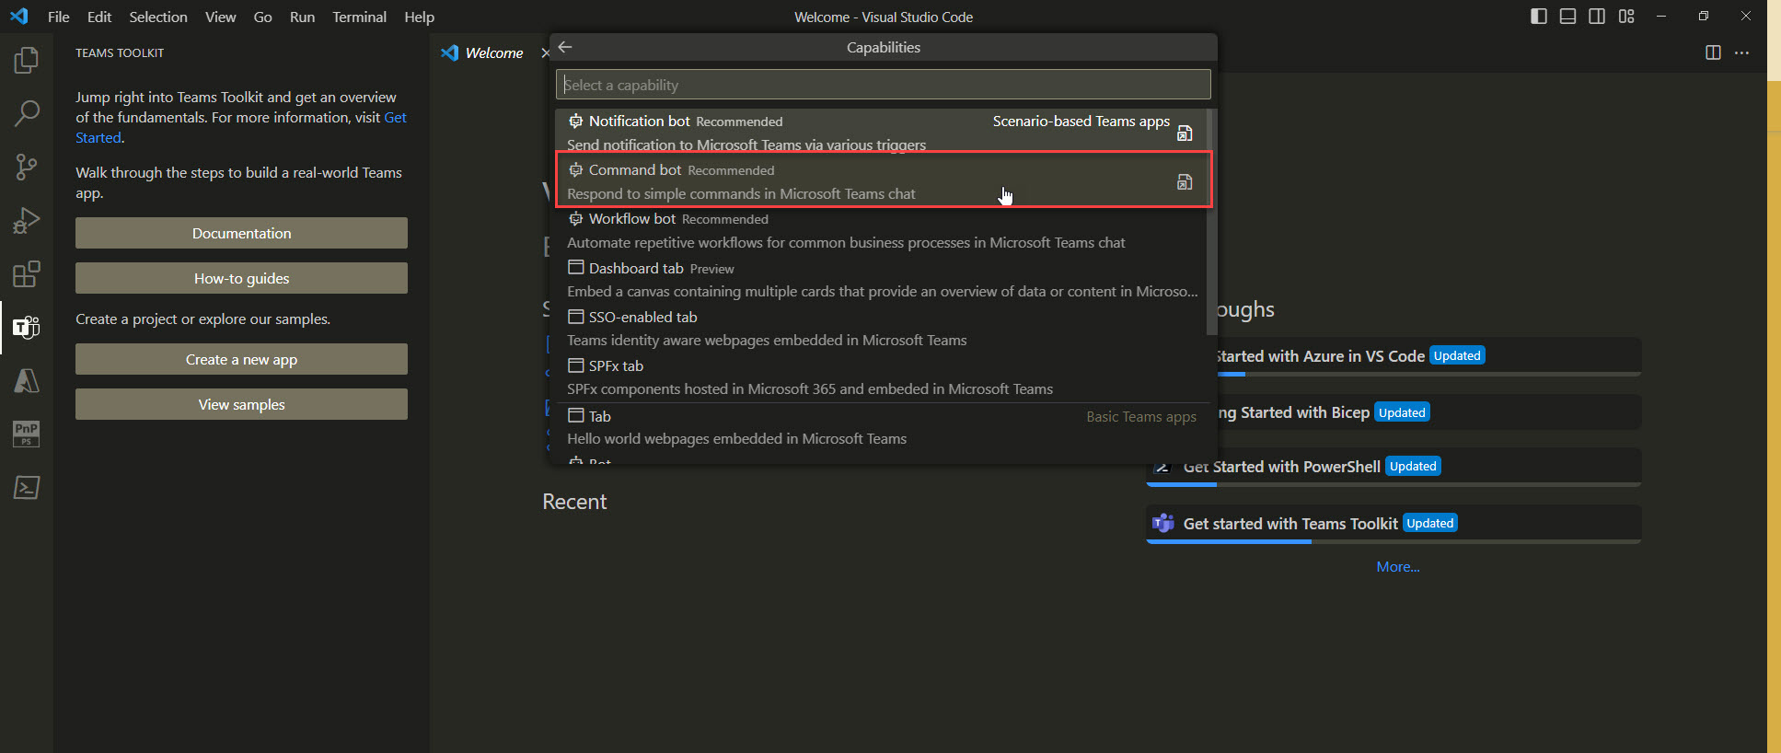The height and width of the screenshot is (753, 1781).
Task: Click the TEAMS TOOLKIT panel title
Action: click(120, 53)
